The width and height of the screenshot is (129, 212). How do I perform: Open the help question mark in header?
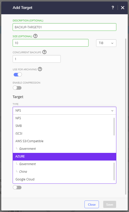113,8
